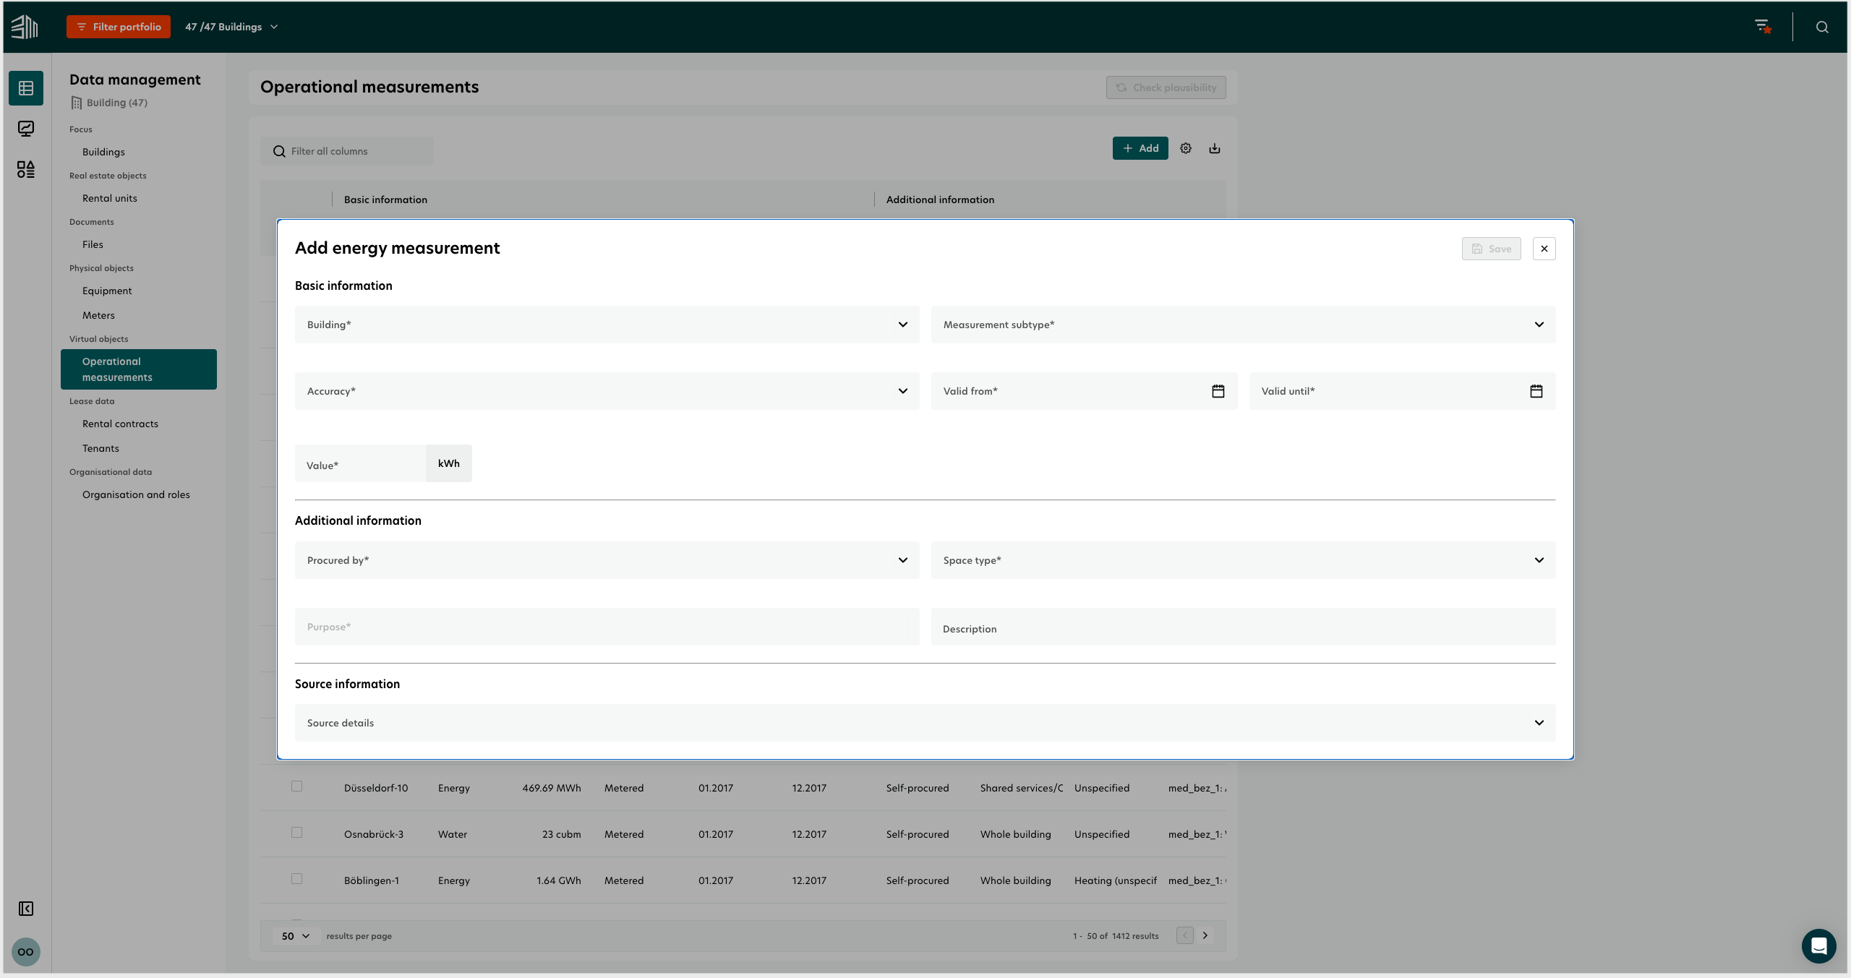
Task: Click the download export icon
Action: tap(1215, 148)
